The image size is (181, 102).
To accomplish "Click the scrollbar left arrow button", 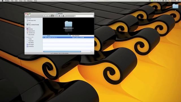I will click(92, 52).
